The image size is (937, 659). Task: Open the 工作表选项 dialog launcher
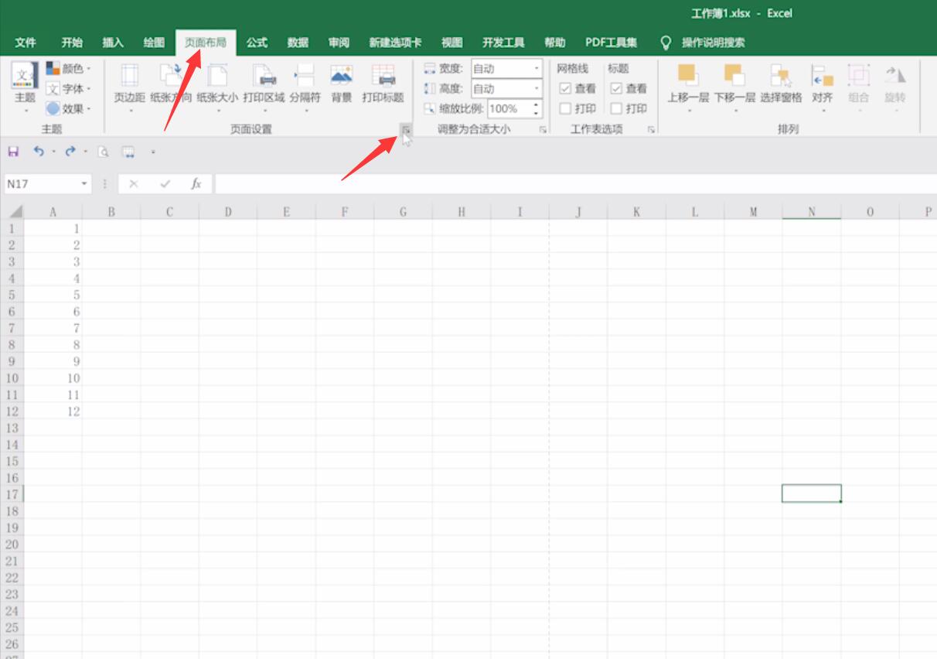652,130
